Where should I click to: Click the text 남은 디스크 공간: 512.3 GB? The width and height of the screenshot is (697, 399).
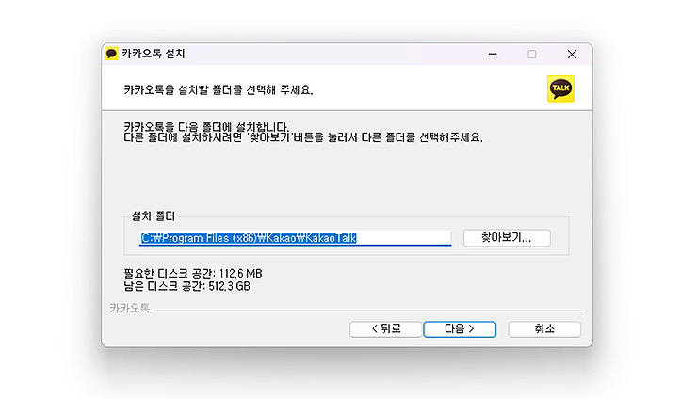coord(187,286)
